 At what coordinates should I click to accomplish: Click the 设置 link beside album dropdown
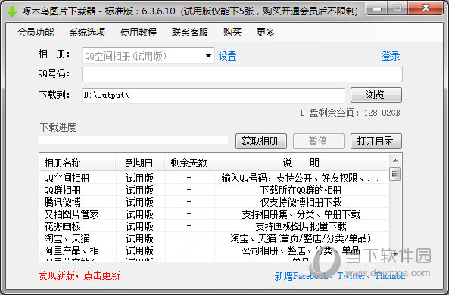pyautogui.click(x=228, y=56)
